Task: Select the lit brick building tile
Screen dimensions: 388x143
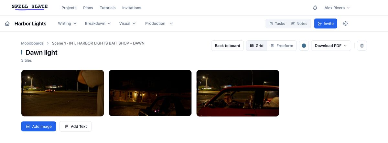Action: (x=150, y=93)
